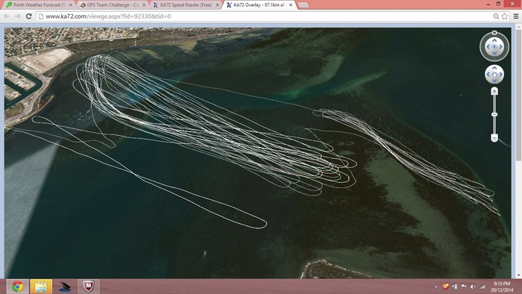Bookmark this page with star icon
The width and height of the screenshot is (522, 294).
click(x=505, y=16)
